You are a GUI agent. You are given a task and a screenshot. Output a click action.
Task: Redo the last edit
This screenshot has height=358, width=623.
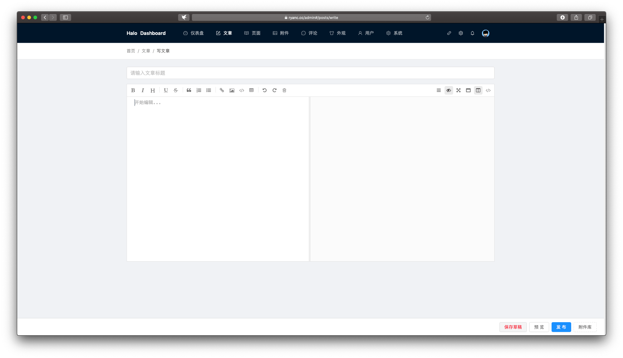coord(274,90)
